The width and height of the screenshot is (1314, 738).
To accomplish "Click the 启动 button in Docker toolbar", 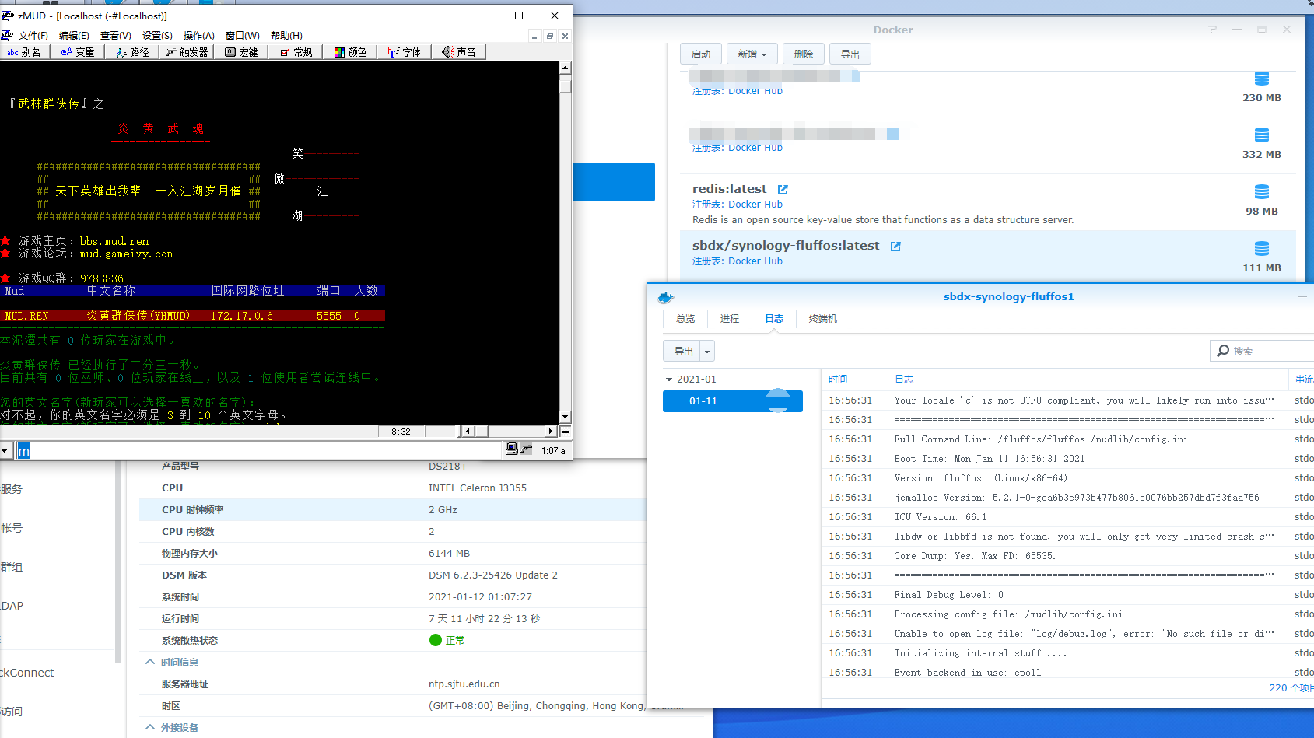I will (701, 54).
